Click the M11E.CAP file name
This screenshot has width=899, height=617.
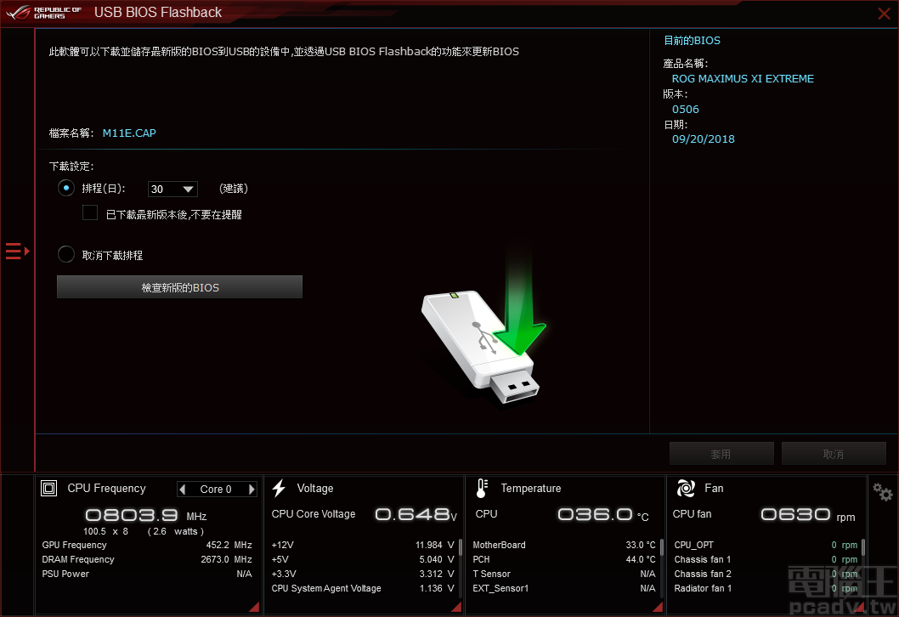point(128,133)
